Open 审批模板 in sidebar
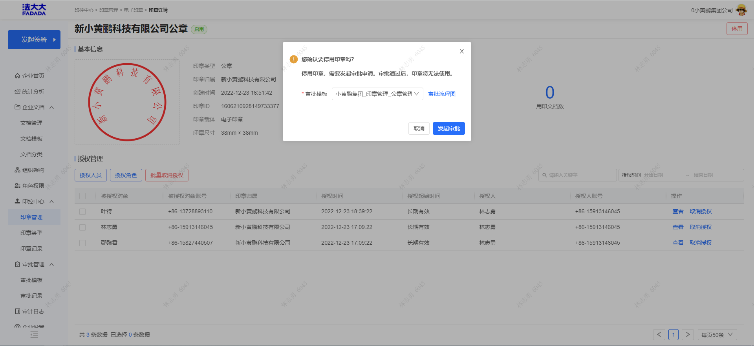This screenshot has height=346, width=754. 31,280
